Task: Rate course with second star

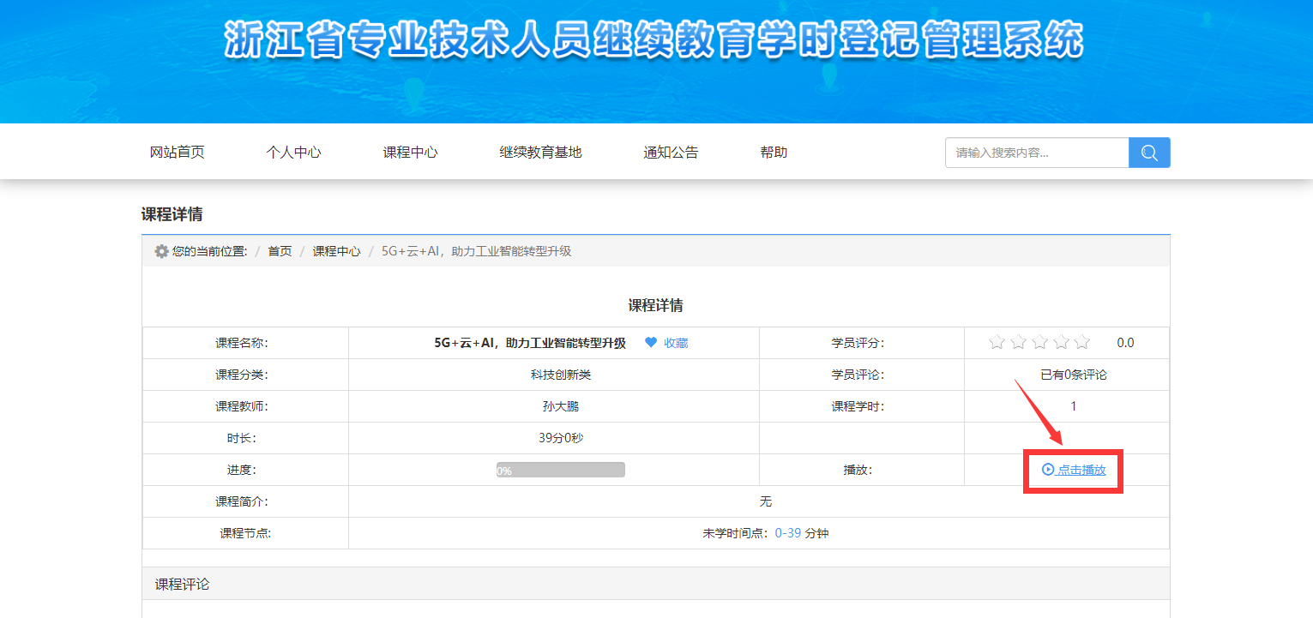Action: point(1018,343)
